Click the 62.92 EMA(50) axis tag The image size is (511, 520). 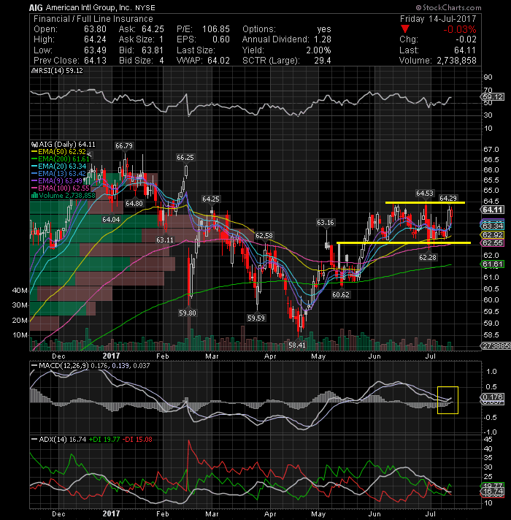493,234
